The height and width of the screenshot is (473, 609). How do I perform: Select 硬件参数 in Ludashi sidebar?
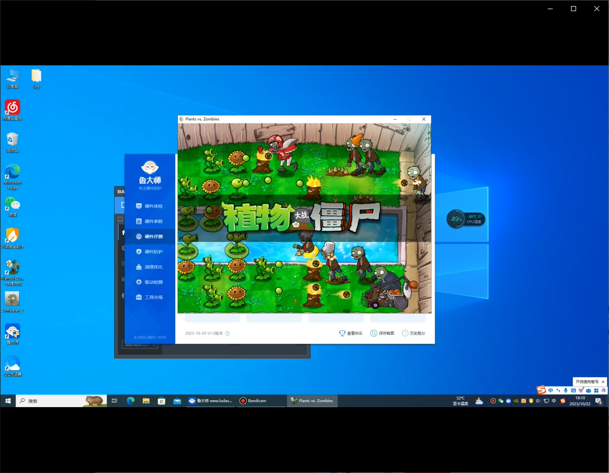(x=150, y=221)
